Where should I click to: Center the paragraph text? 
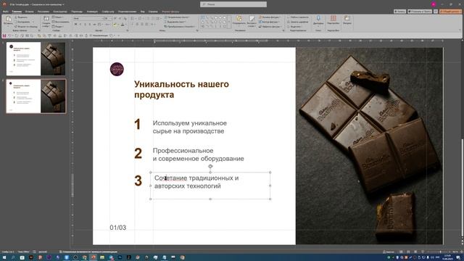137,24
